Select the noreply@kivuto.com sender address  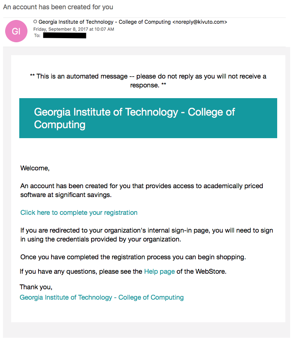tap(200, 22)
